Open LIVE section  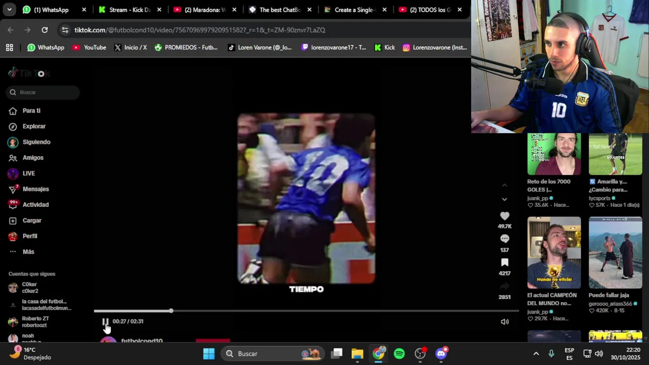[28, 173]
